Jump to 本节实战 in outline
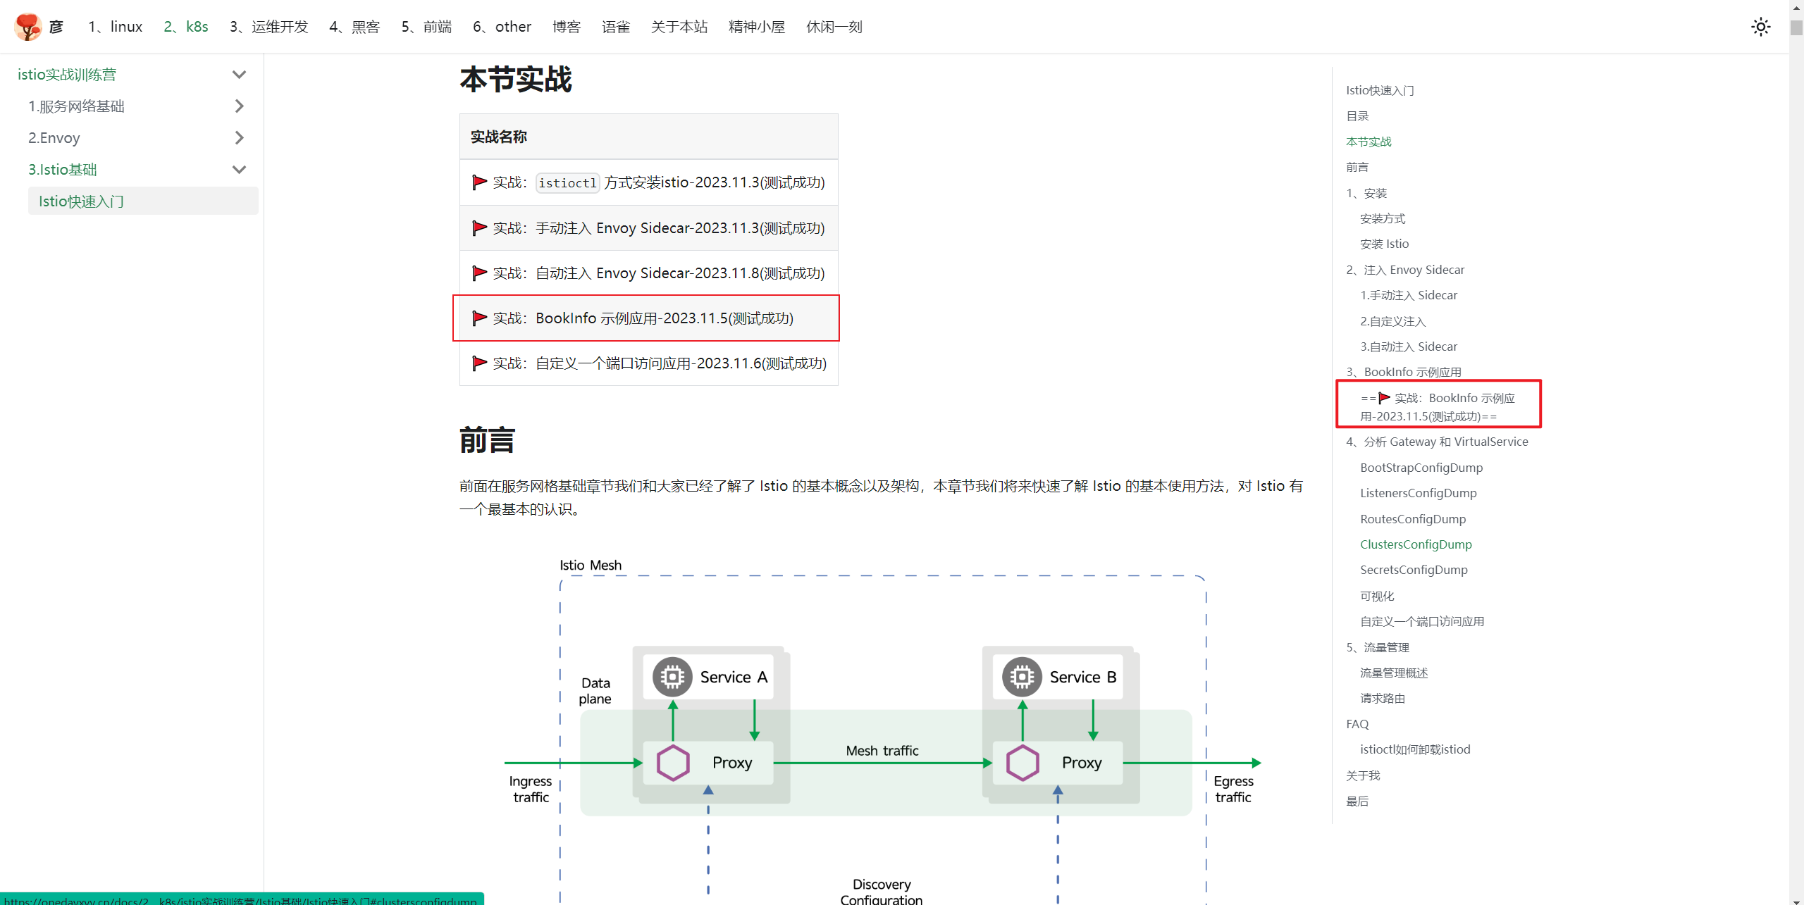Screen dimensions: 1804x905 point(1369,142)
